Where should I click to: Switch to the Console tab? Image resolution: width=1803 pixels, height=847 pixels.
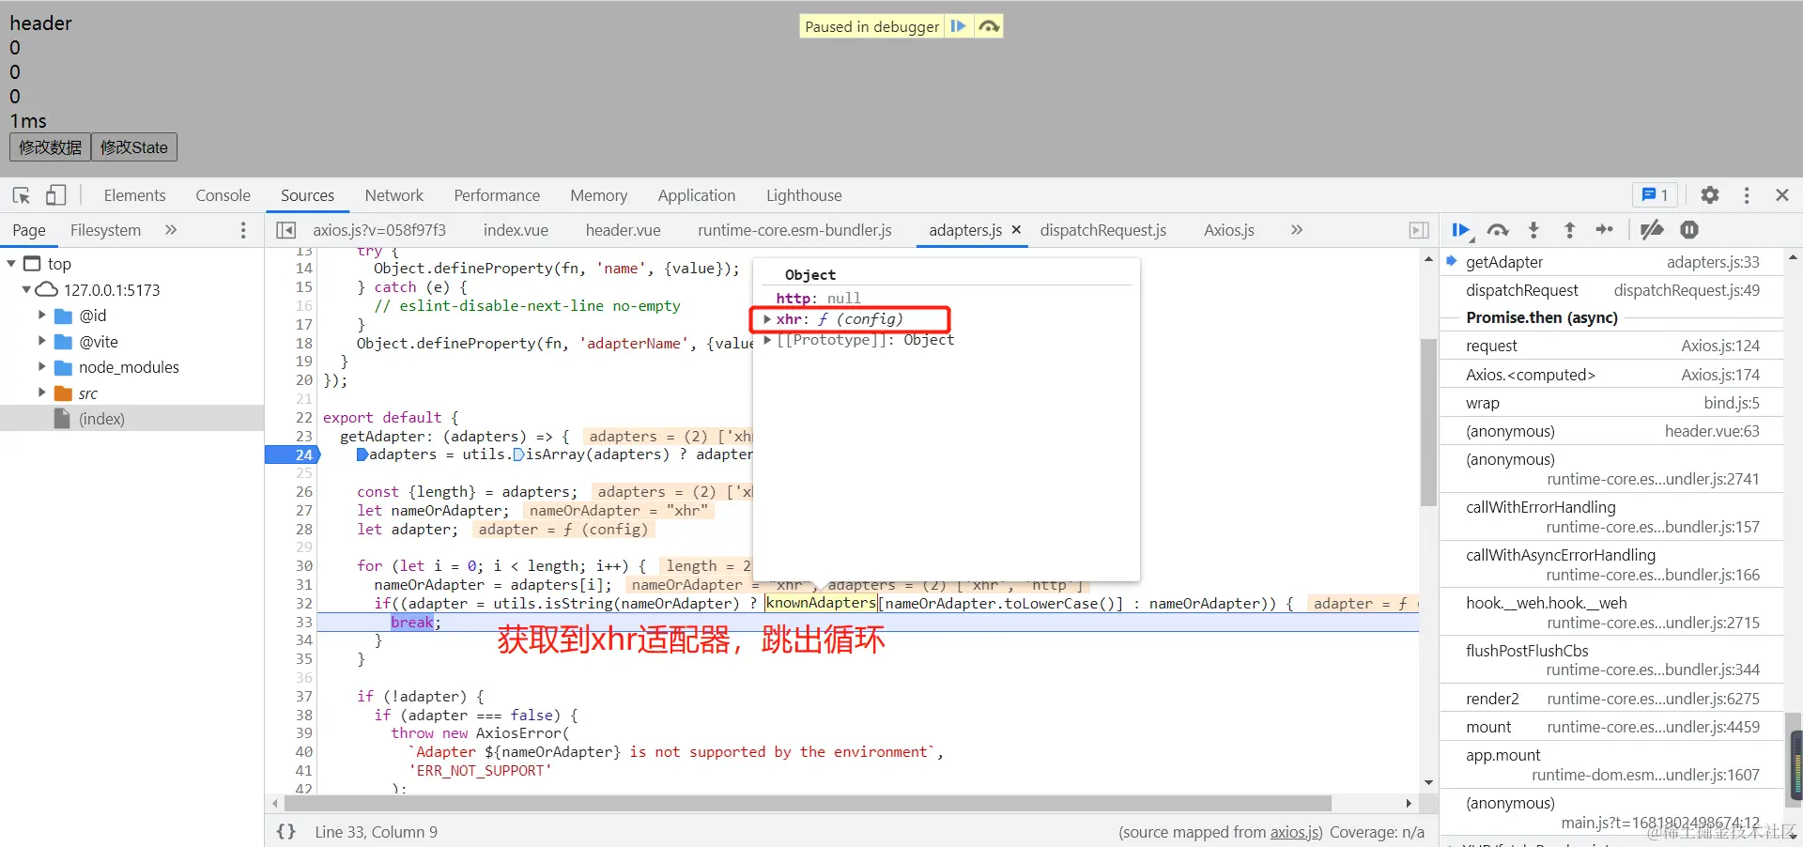[x=223, y=195]
